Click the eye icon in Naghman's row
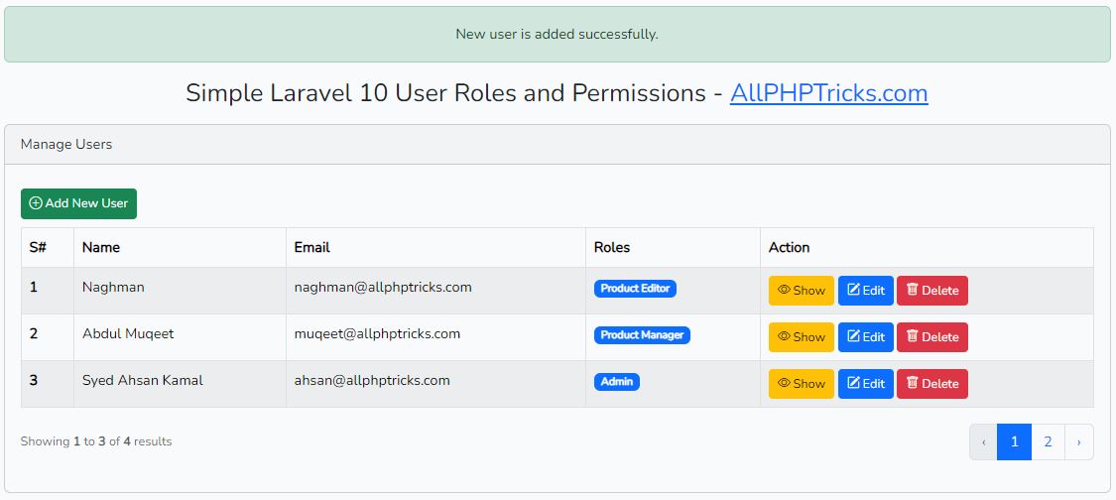Screen dimensions: 1116x500 tap(785, 290)
